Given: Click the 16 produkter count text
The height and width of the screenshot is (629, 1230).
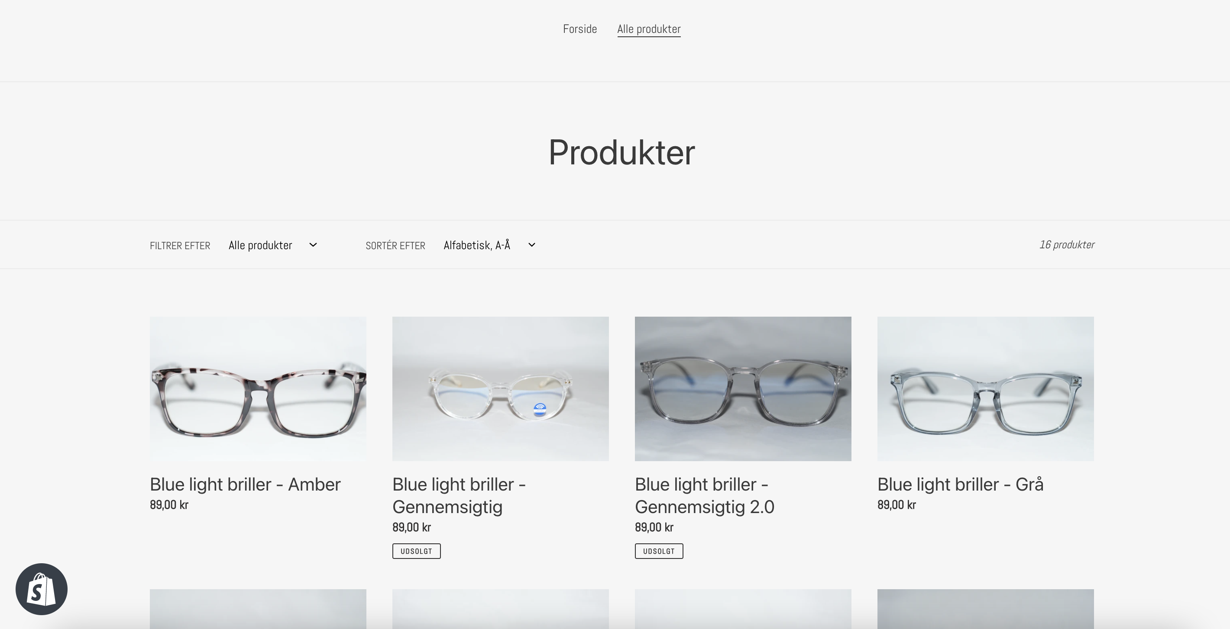Looking at the screenshot, I should (1067, 245).
